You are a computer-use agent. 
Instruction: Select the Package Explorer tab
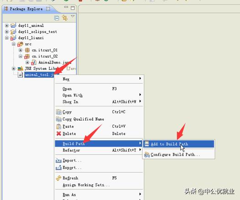tap(26, 9)
